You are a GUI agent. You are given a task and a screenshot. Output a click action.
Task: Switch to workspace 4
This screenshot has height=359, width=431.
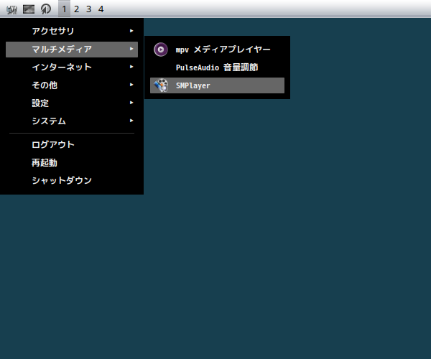tap(101, 9)
